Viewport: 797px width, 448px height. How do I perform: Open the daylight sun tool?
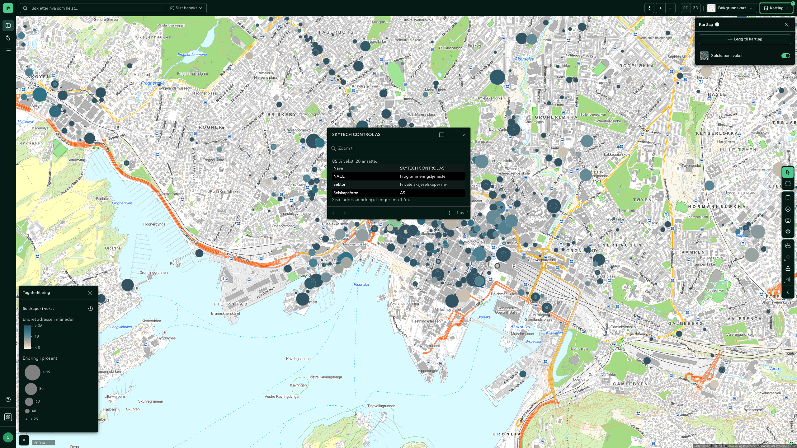coord(788,257)
